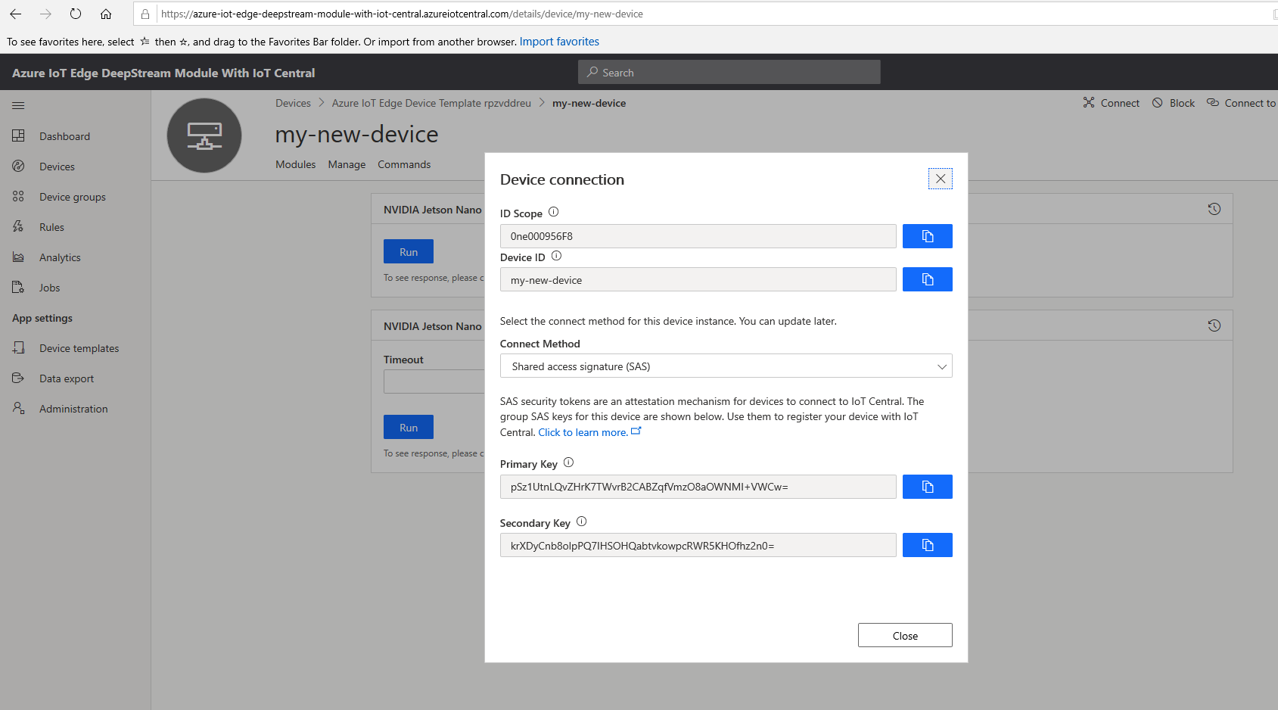Open the Connect Method dropdown
The width and height of the screenshot is (1278, 710).
(726, 366)
